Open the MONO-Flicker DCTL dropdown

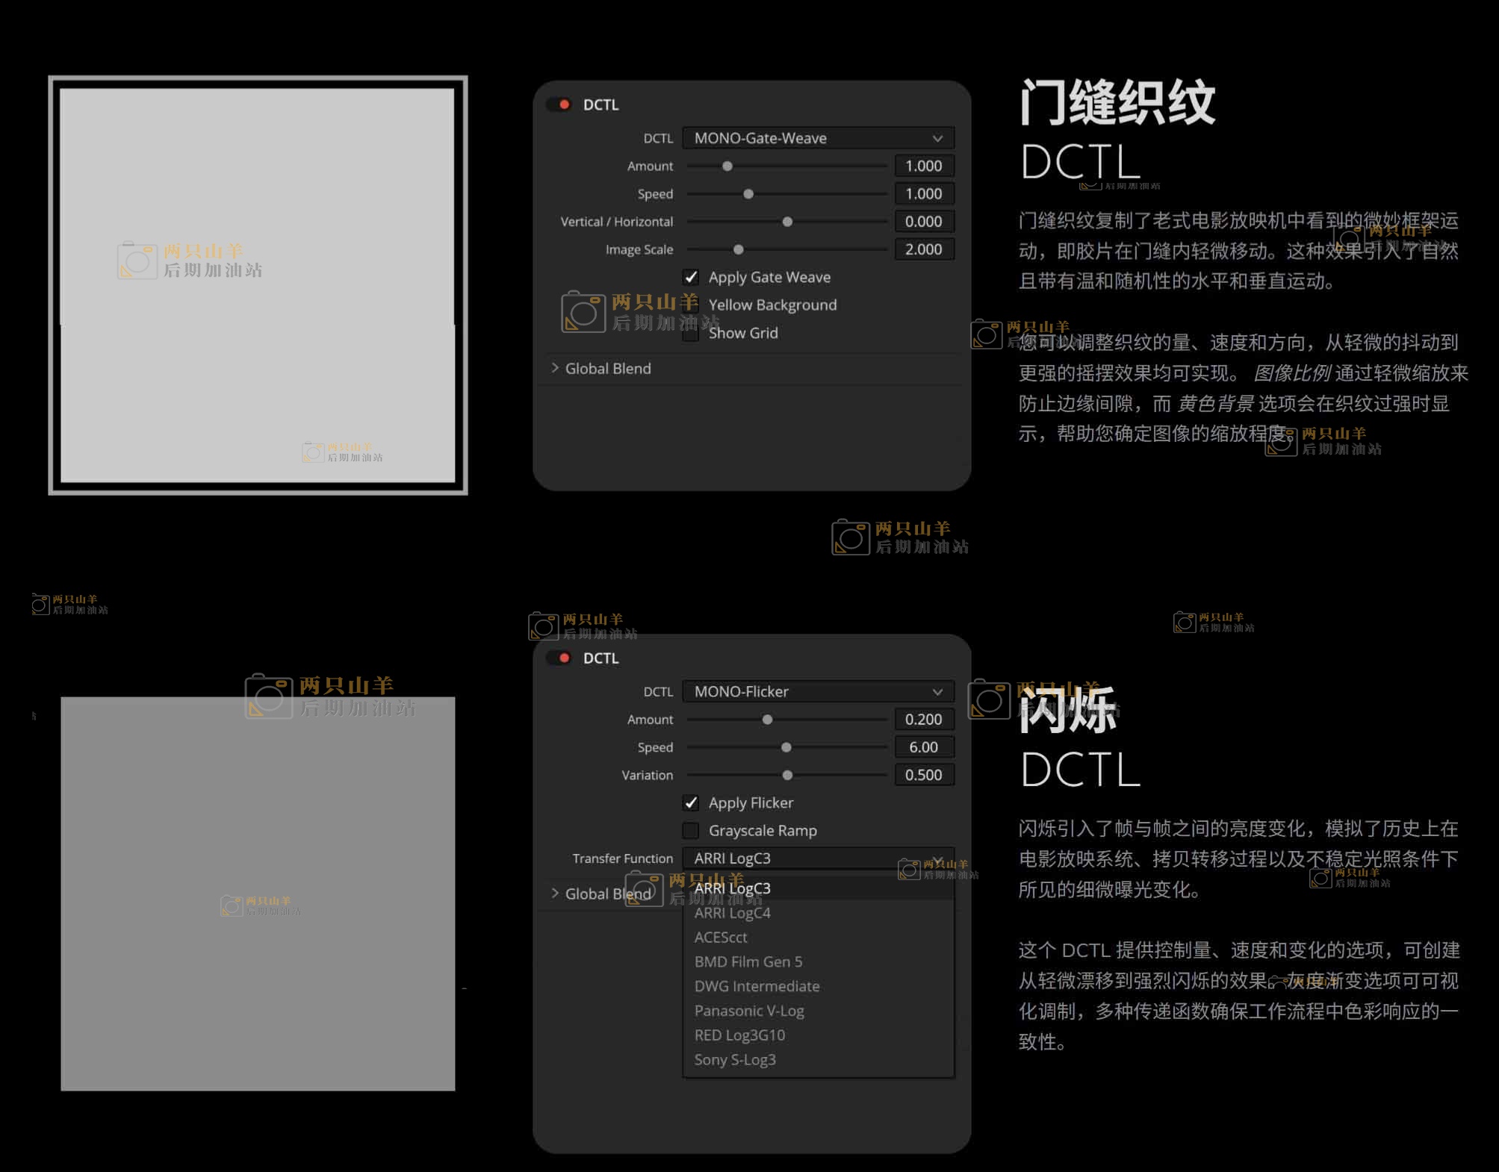(x=818, y=691)
